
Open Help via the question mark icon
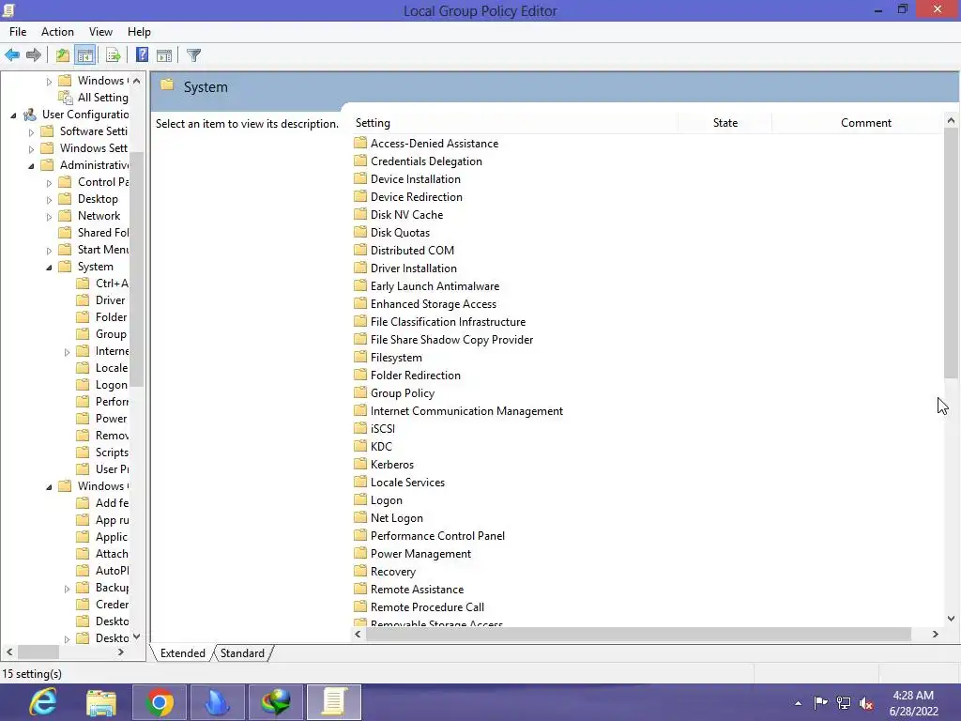click(x=143, y=55)
